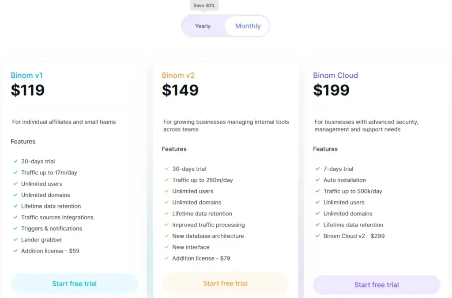Click checkmark beside "Auto installation" in Binom Cloud
This screenshot has width=452, height=298.
tap(317, 180)
